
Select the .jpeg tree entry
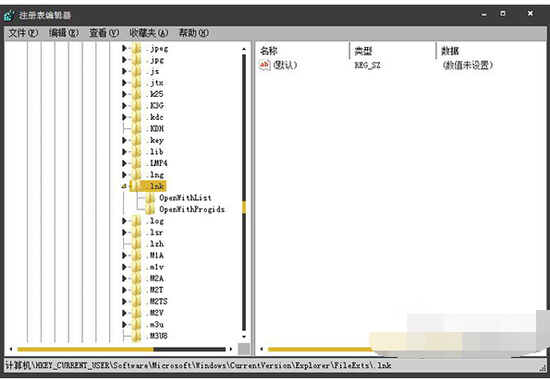157,48
